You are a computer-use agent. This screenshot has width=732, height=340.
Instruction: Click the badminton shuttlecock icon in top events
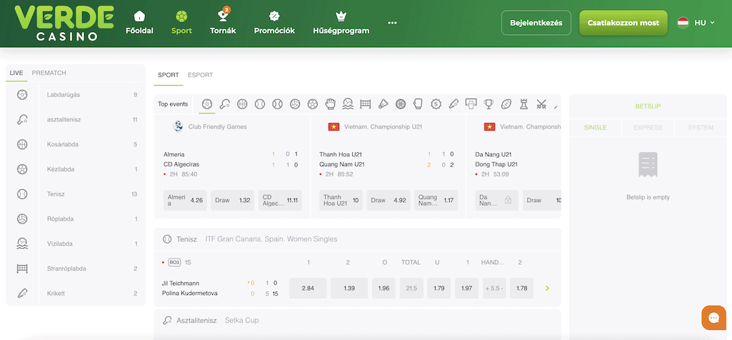click(x=383, y=104)
